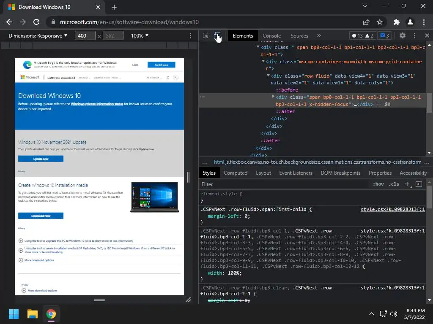
Task: Open the Windows Start menu
Action: pos(14,314)
